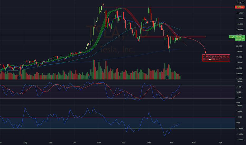Click the 2022 label on time axis
Viewport: 246px width, 145px height.
pos(149,143)
